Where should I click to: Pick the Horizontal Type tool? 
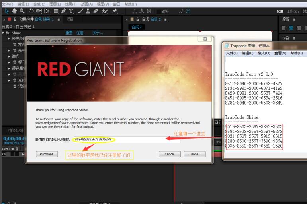tap(71, 11)
